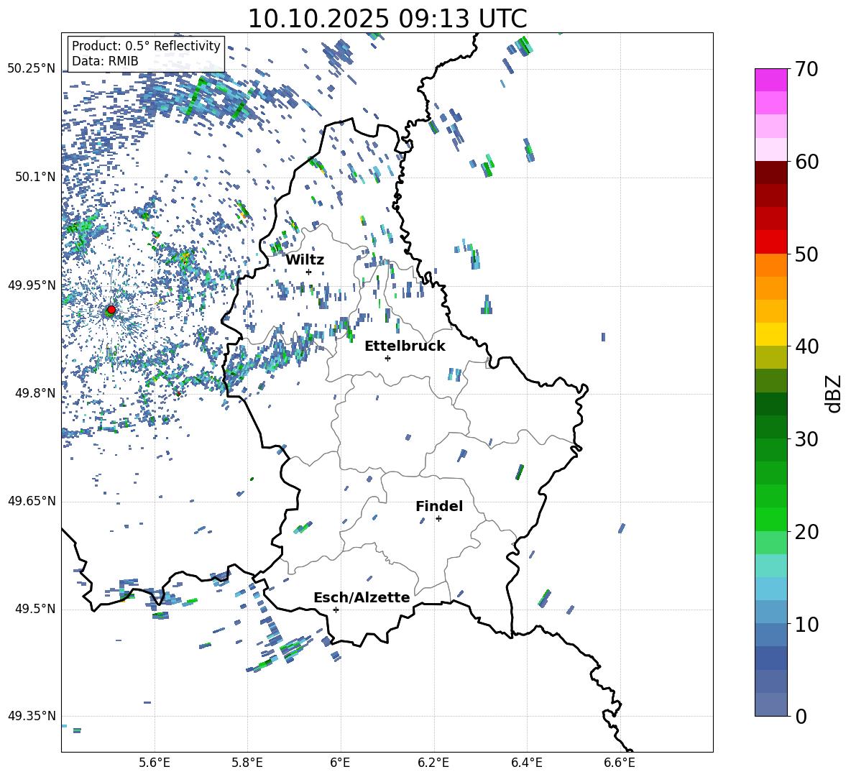Pick the bright red swatch above 50
The image size is (851, 777).
pos(771,242)
